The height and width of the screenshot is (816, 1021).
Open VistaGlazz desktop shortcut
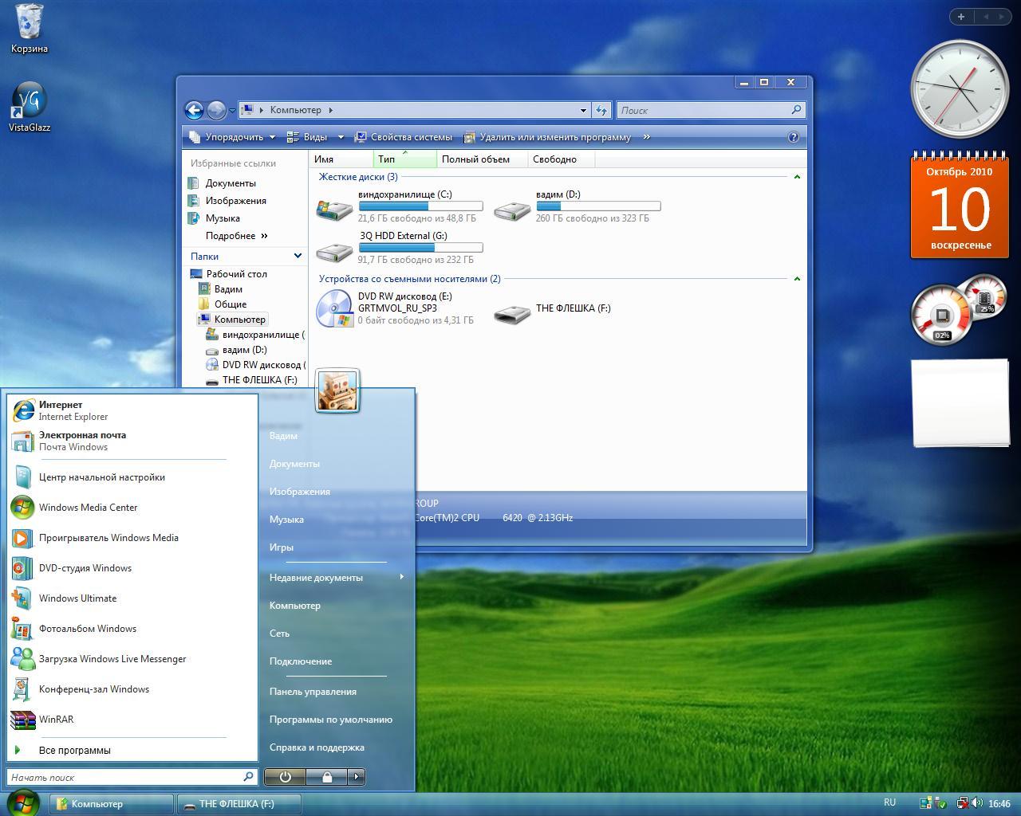[x=29, y=107]
